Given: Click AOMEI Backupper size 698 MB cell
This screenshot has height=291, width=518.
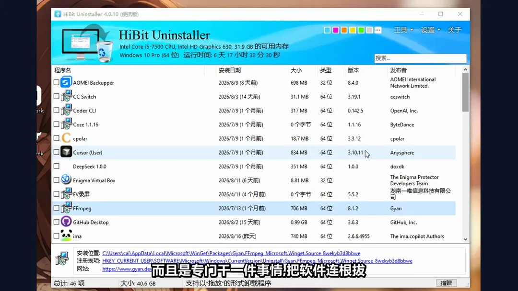Looking at the screenshot, I should pyautogui.click(x=299, y=83).
